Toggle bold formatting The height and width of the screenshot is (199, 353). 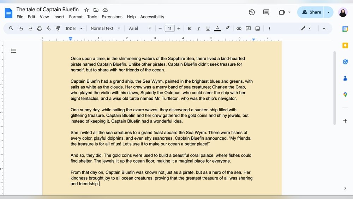coord(189,28)
